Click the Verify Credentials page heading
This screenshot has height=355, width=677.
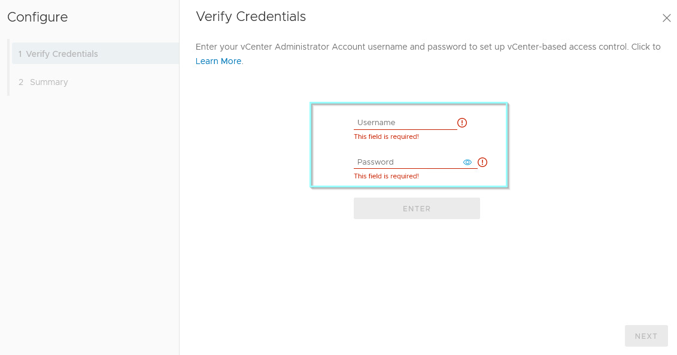pyautogui.click(x=251, y=17)
